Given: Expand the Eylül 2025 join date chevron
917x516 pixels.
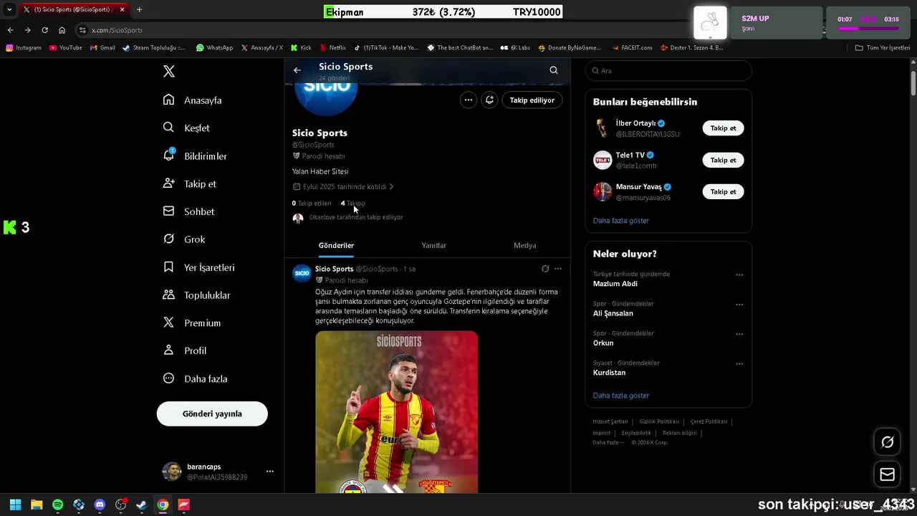Looking at the screenshot, I should point(391,186).
